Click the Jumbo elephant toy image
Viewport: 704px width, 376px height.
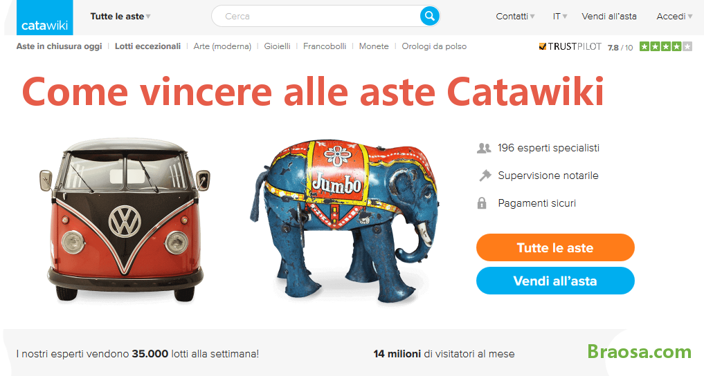(x=344, y=220)
